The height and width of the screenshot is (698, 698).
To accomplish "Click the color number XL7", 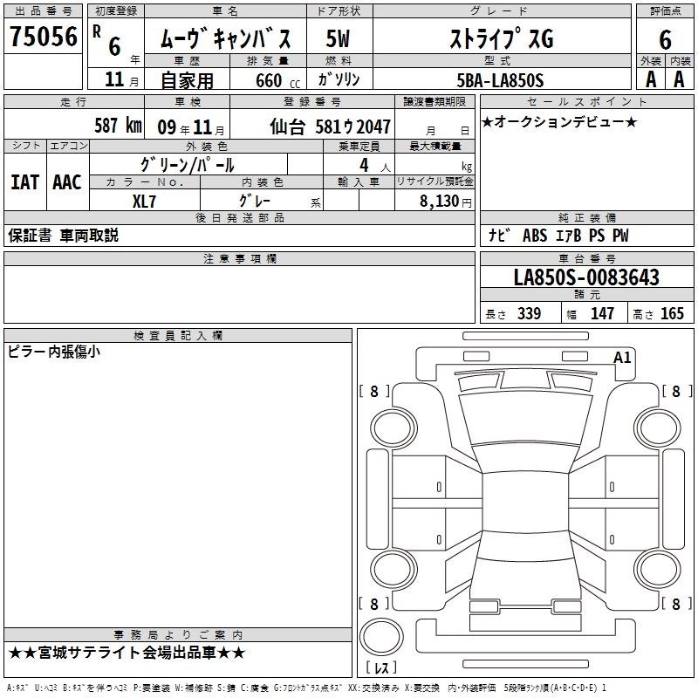I will (x=145, y=199).
